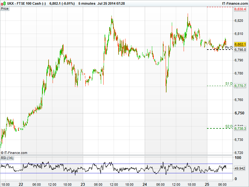Click the 6,802.1 (-0.01%) quote in header
This screenshot has height=187, width=249.
click(62, 3)
